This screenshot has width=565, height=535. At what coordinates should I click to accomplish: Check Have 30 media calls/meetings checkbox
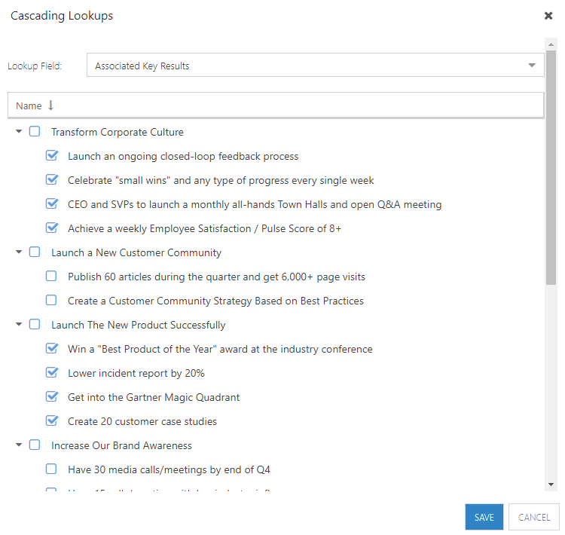51,469
